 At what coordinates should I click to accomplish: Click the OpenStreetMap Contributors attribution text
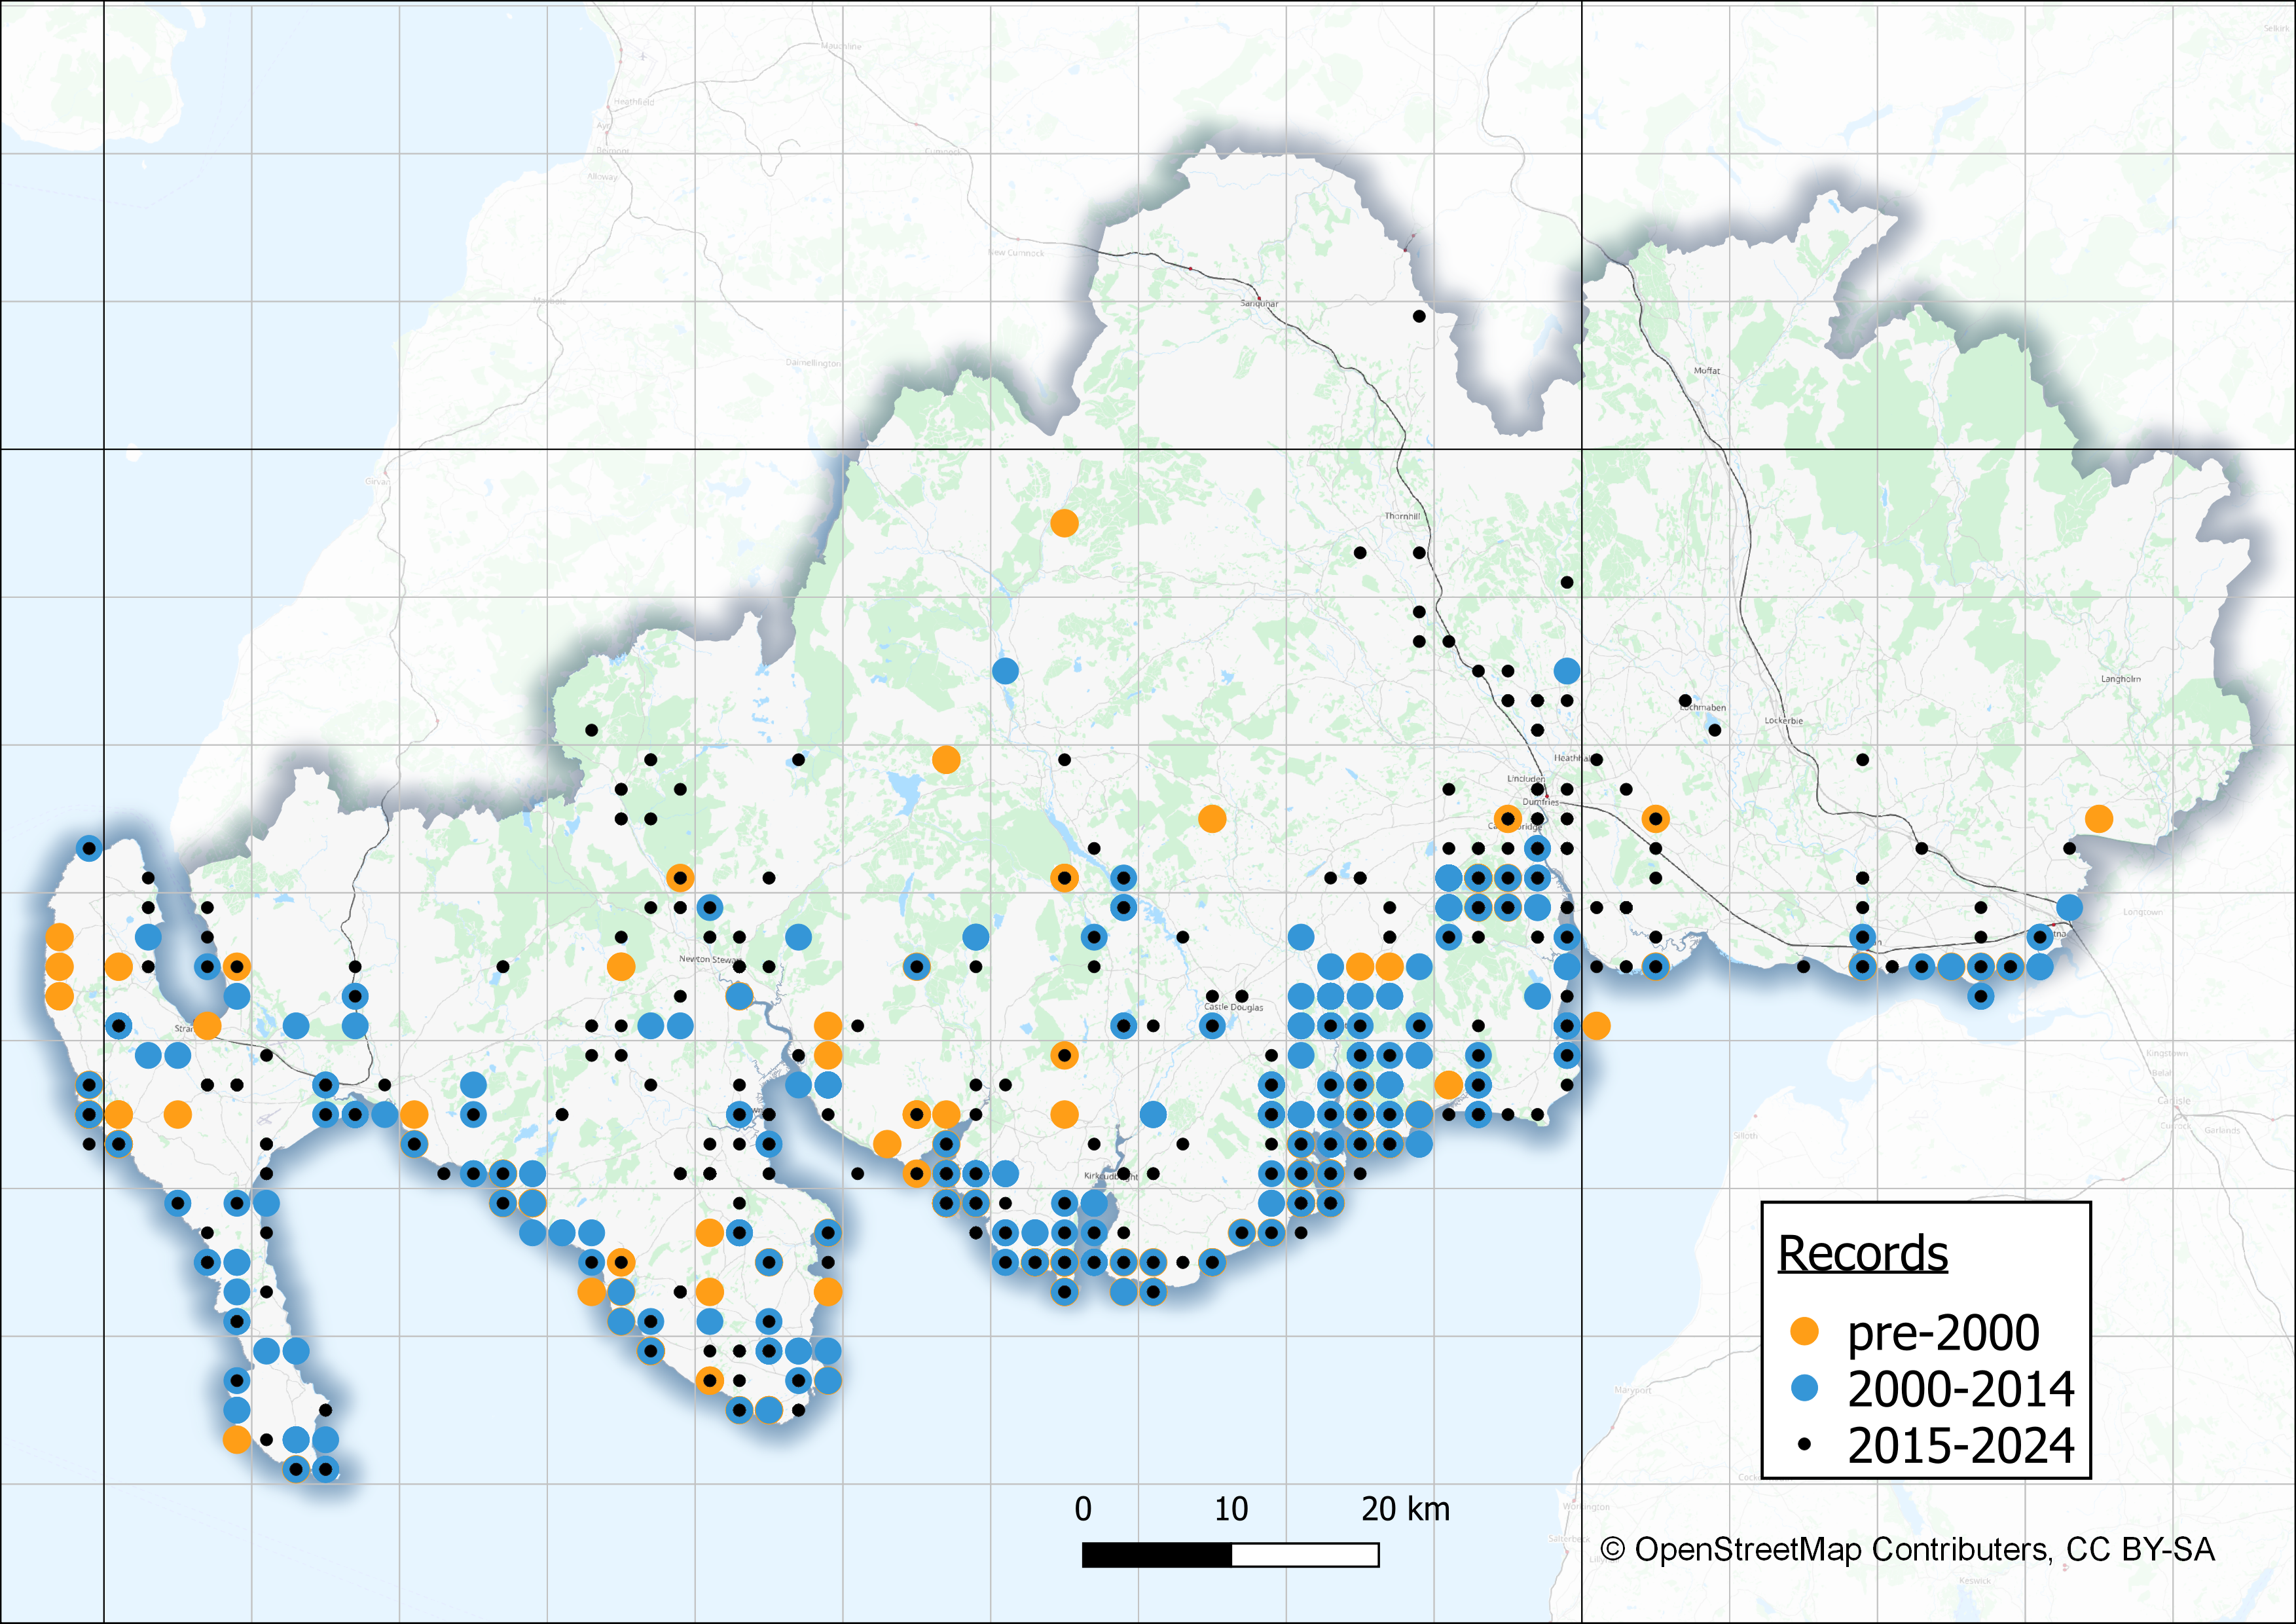click(x=1908, y=1549)
